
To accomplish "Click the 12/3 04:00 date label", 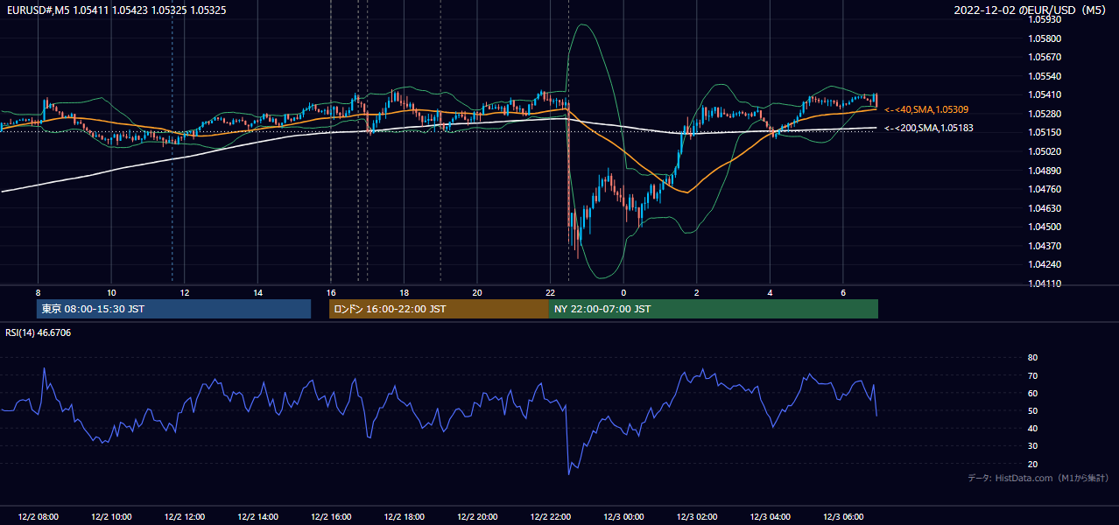I will click(770, 516).
